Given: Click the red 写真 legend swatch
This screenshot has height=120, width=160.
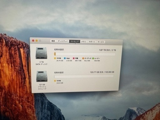Looking at the screenshot, I should [74, 58].
